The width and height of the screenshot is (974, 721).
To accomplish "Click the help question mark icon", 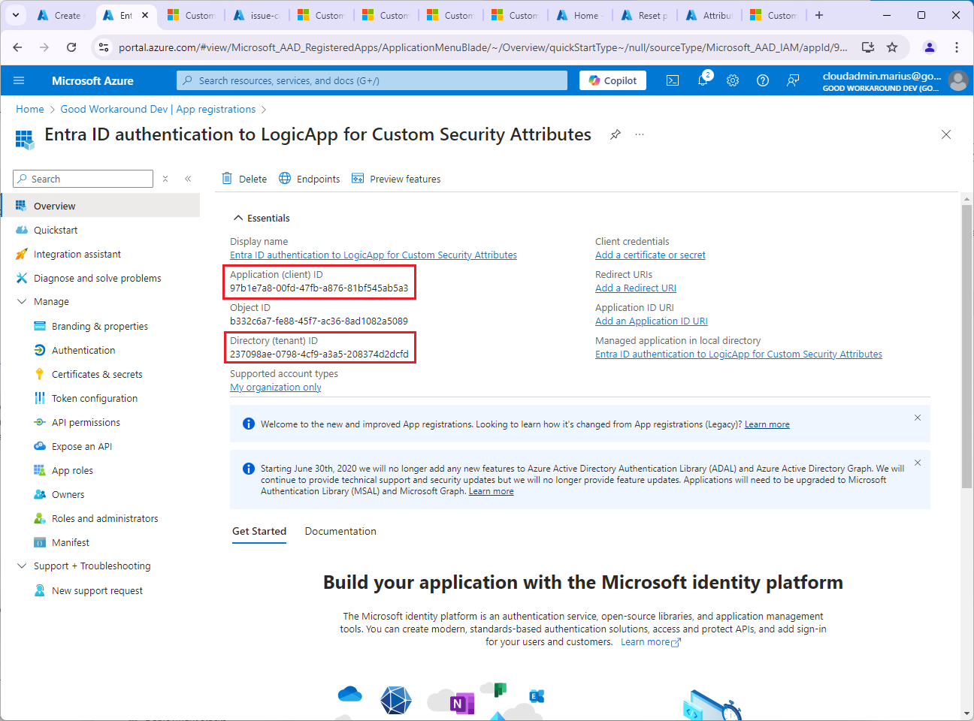I will click(x=763, y=80).
